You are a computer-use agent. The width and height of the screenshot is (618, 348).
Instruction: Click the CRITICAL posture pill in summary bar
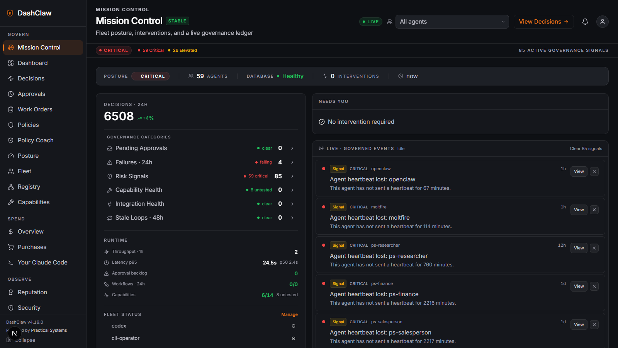pyautogui.click(x=151, y=76)
